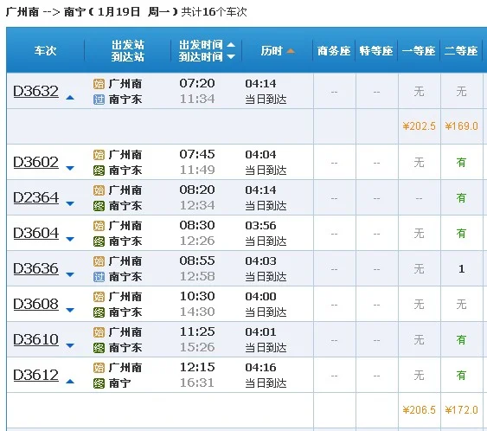The width and height of the screenshot is (487, 431).
Task: Expand price details for D3602
Action: [x=70, y=168]
